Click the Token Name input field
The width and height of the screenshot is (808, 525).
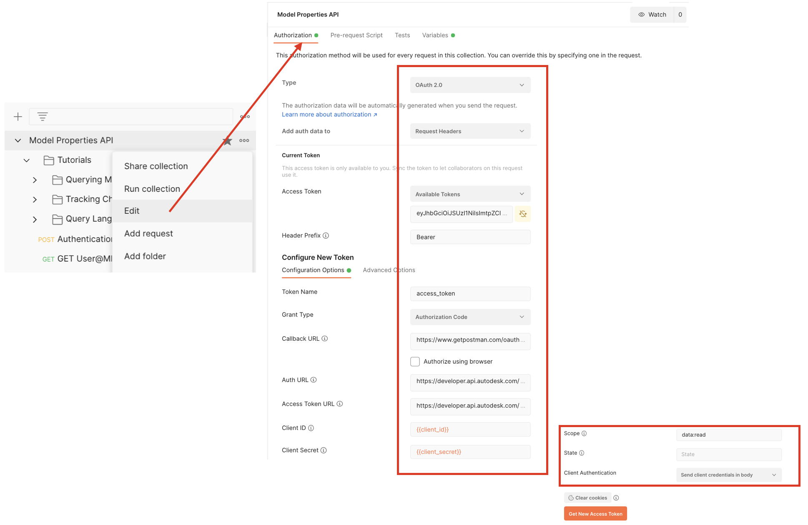(470, 294)
